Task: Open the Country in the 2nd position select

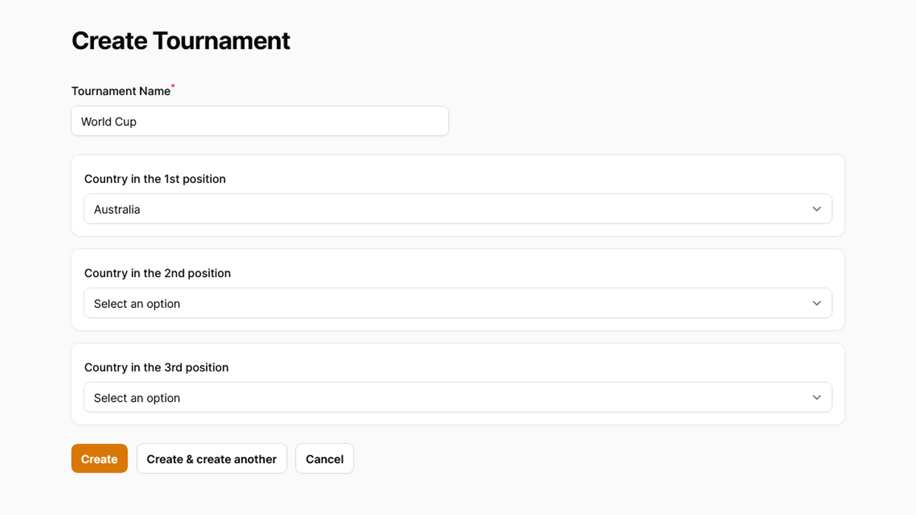Action: pos(458,303)
